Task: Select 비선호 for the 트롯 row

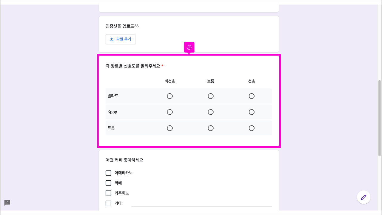Action: click(x=170, y=128)
